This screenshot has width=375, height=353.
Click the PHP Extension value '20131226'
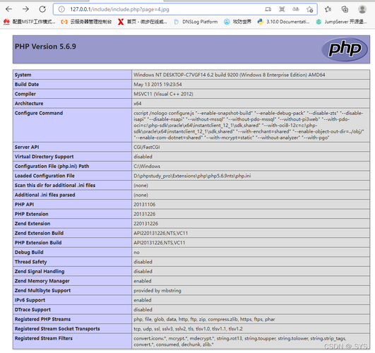[x=145, y=214]
